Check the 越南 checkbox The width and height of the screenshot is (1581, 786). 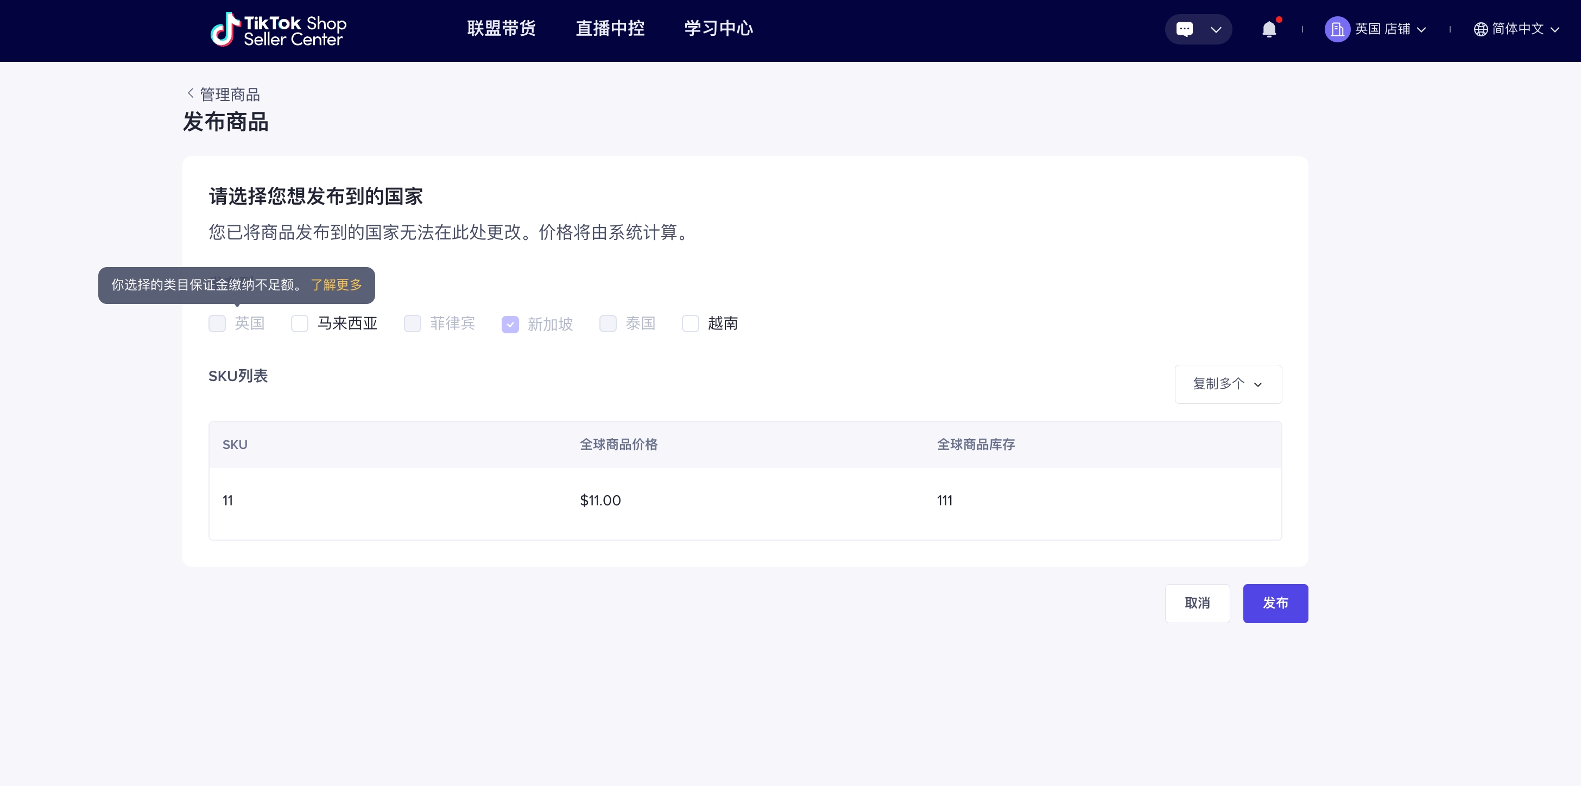[690, 324]
